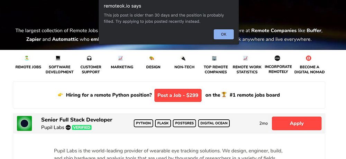Open the Design category
346x159 pixels.
pos(153,67)
